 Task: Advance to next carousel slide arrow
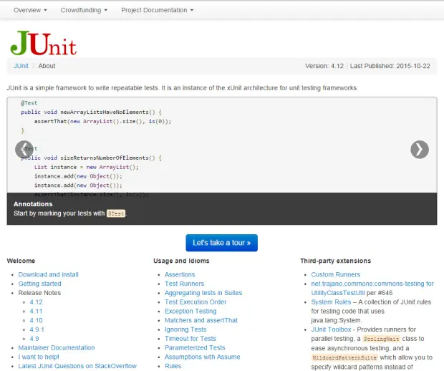point(420,150)
